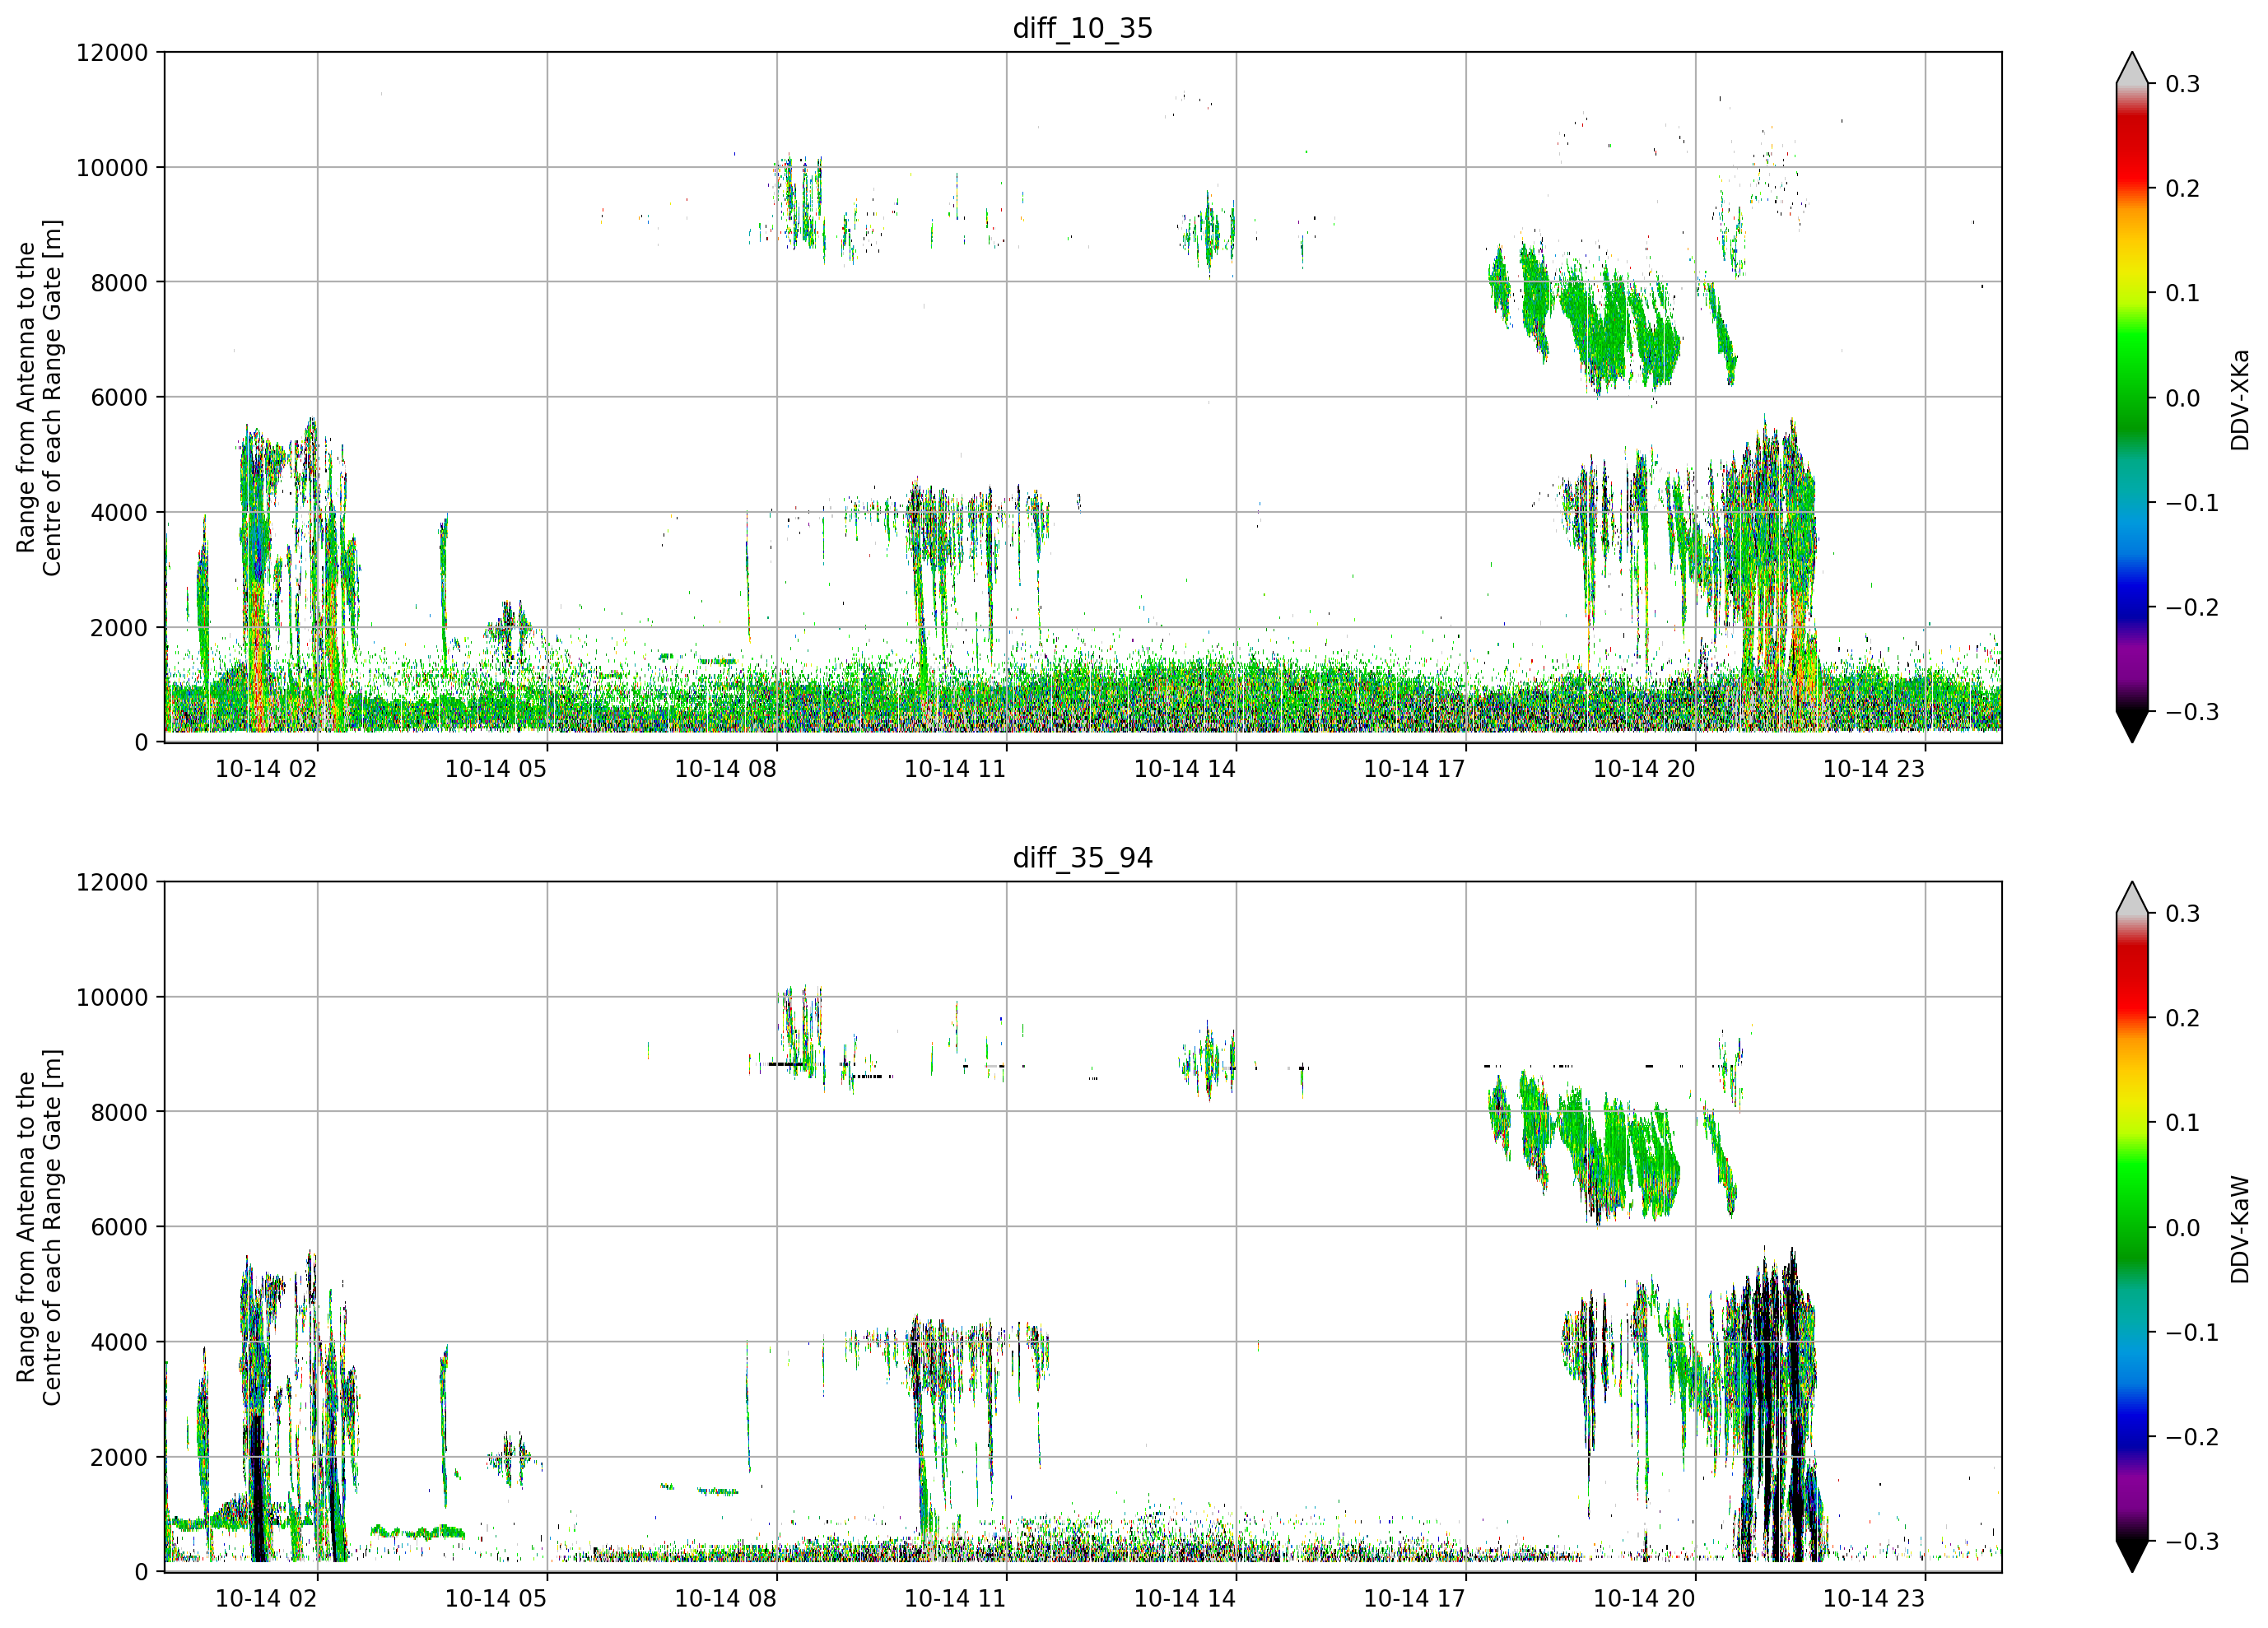
Task: Click the 8000 y-tick label of diff_10_35
Action: pyautogui.click(x=119, y=283)
